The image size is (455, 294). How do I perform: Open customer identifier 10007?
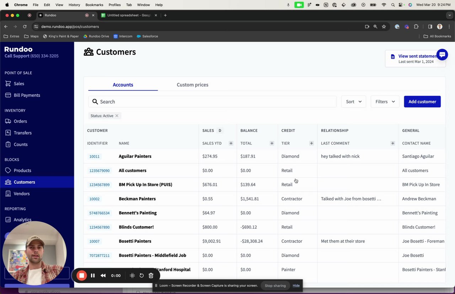click(x=95, y=241)
